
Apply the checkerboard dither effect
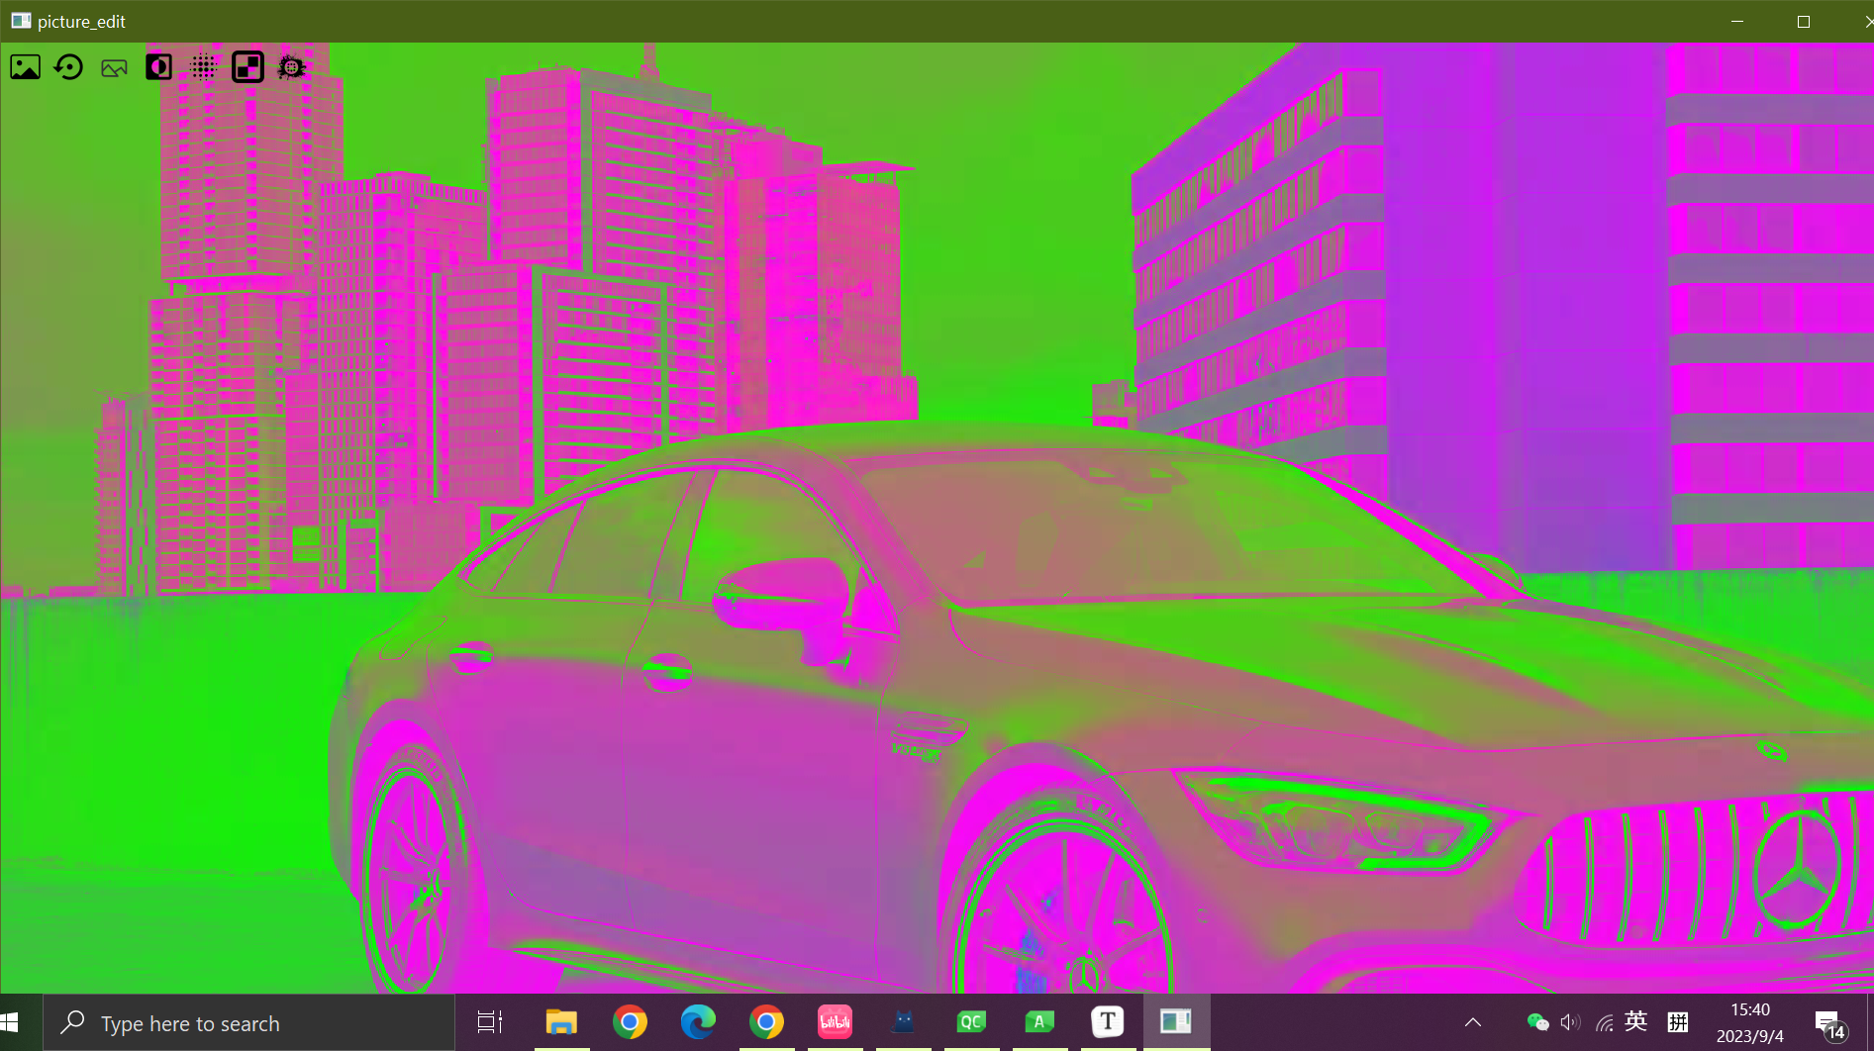[x=247, y=66]
